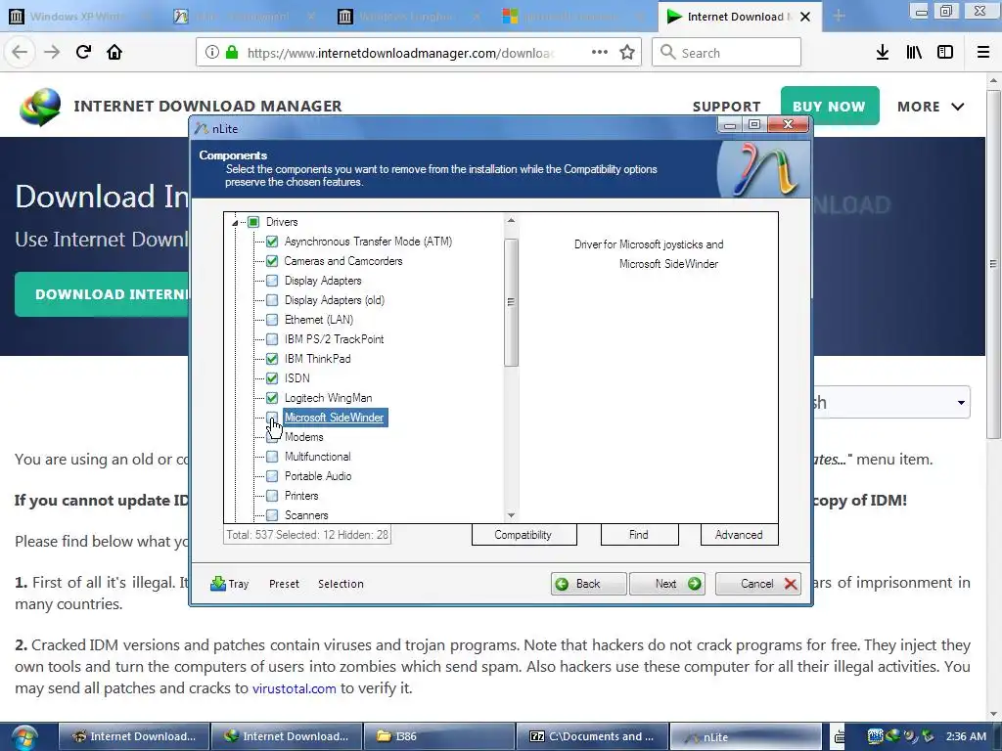Reload the page in Firefox

pyautogui.click(x=83, y=53)
